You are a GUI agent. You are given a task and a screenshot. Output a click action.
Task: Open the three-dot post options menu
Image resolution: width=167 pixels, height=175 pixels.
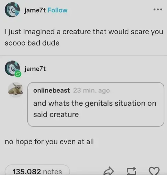coord(158,10)
